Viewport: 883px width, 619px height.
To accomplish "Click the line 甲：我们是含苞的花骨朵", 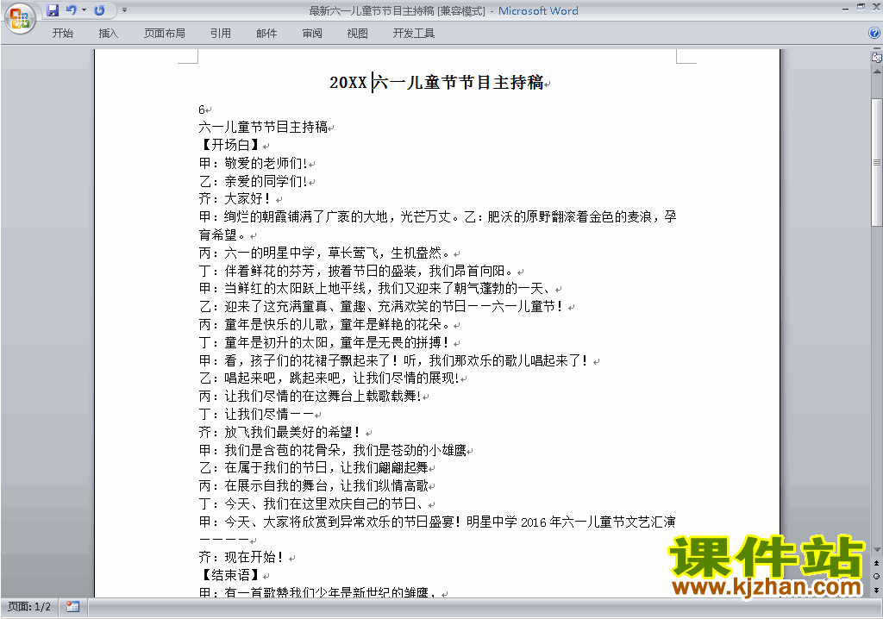I will 333,450.
